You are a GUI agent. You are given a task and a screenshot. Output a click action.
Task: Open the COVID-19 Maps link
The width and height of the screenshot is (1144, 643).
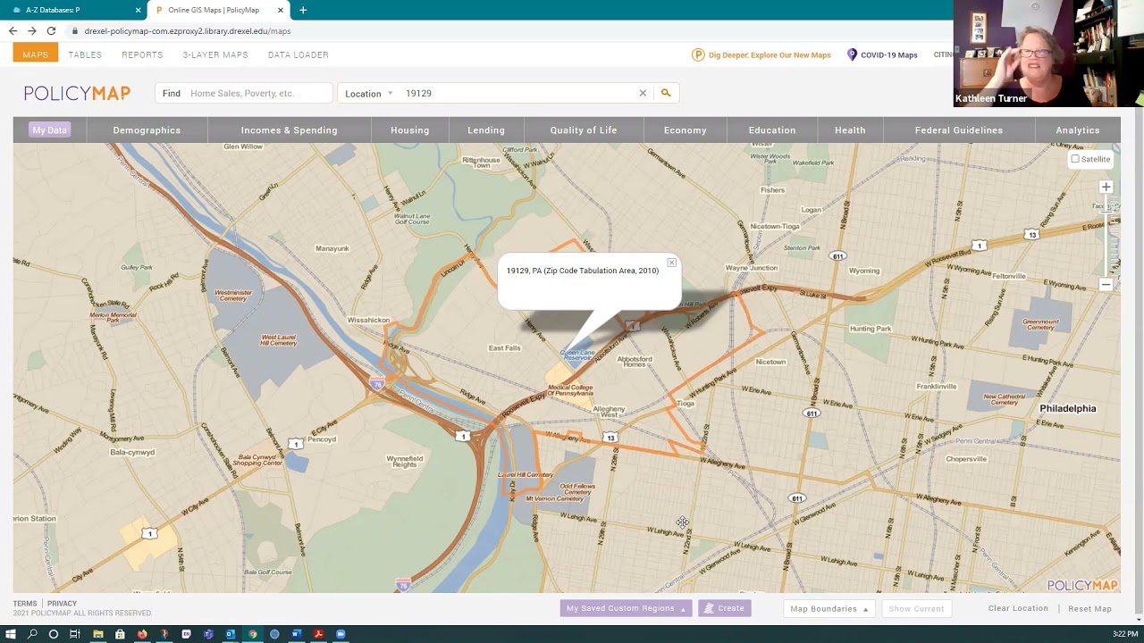pos(882,54)
